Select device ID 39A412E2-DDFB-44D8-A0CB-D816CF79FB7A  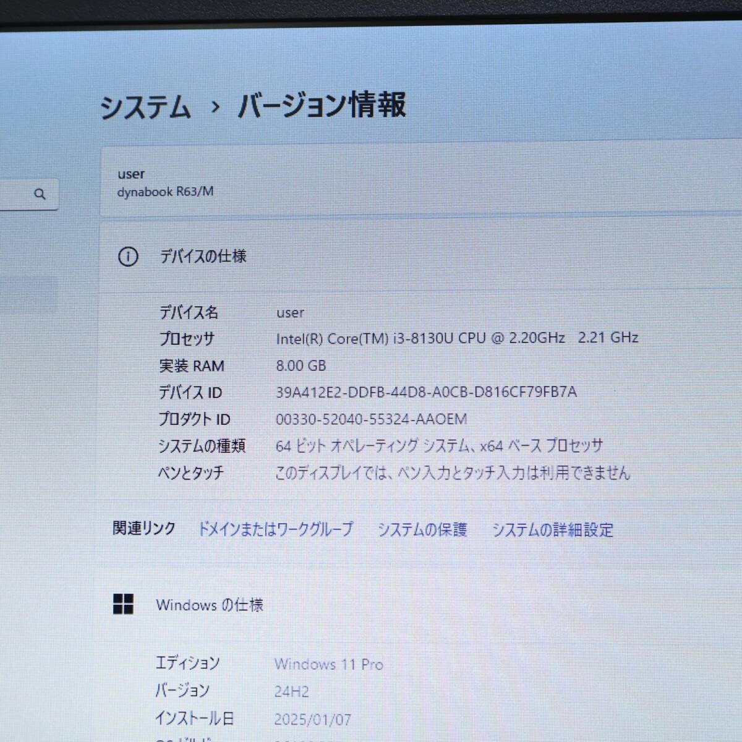point(426,391)
